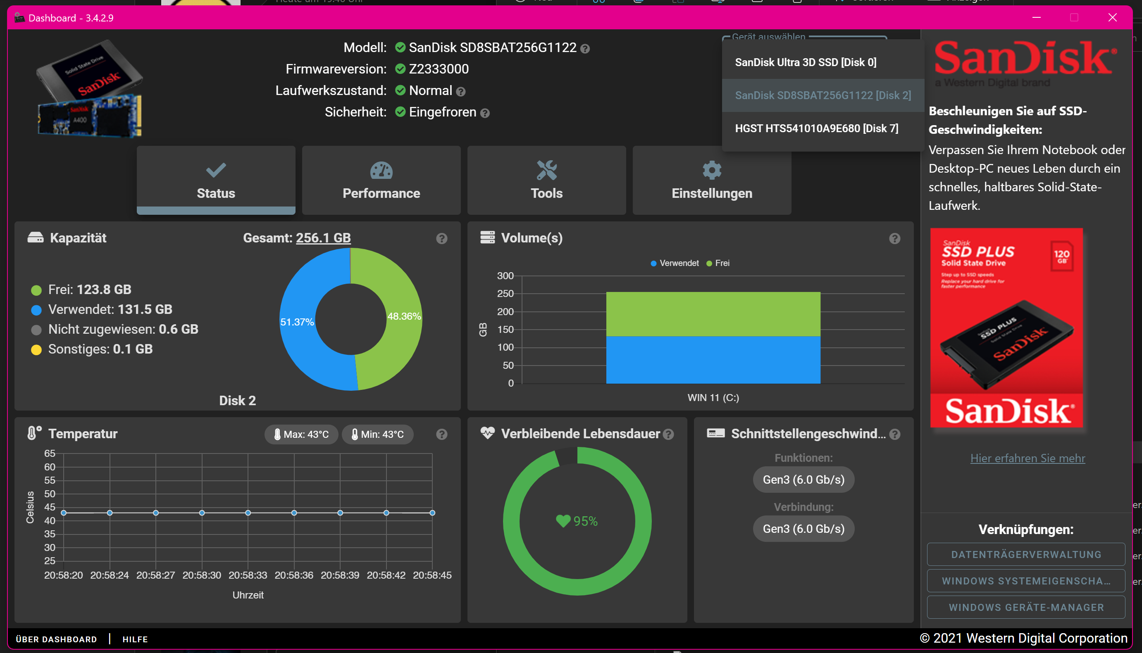Select SanDisk Ultra 3D SSD Disk 0

pos(806,62)
